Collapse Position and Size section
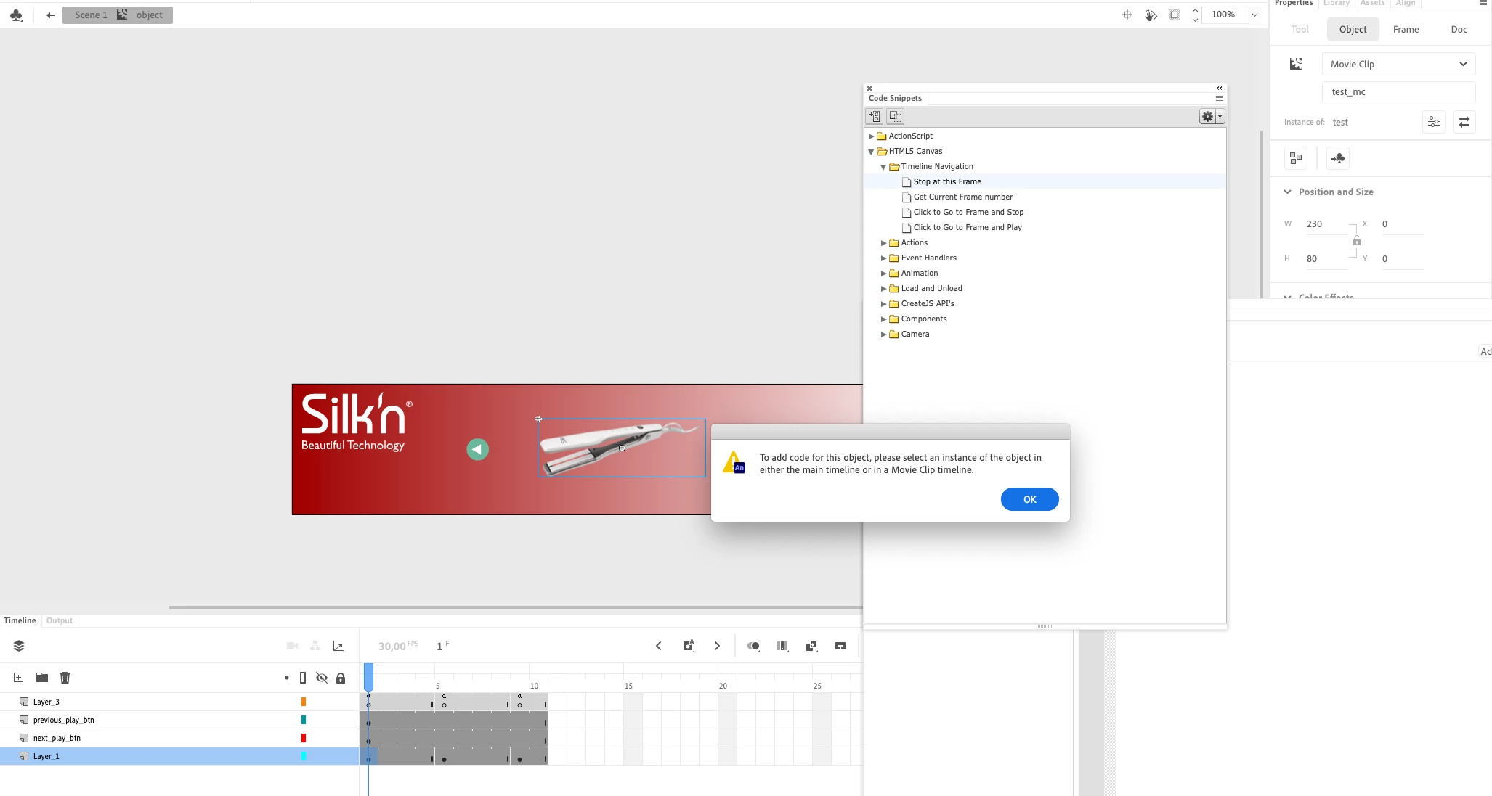 point(1287,192)
